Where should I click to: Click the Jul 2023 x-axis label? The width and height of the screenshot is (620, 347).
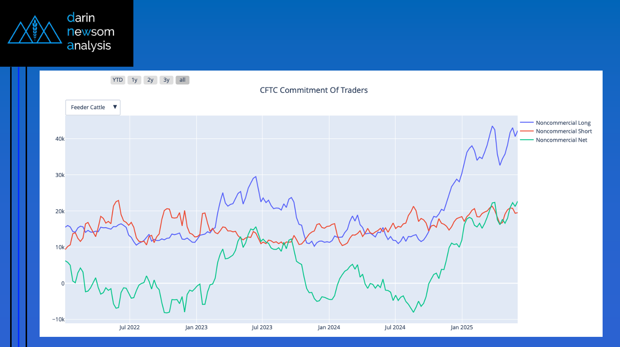(x=262, y=327)
